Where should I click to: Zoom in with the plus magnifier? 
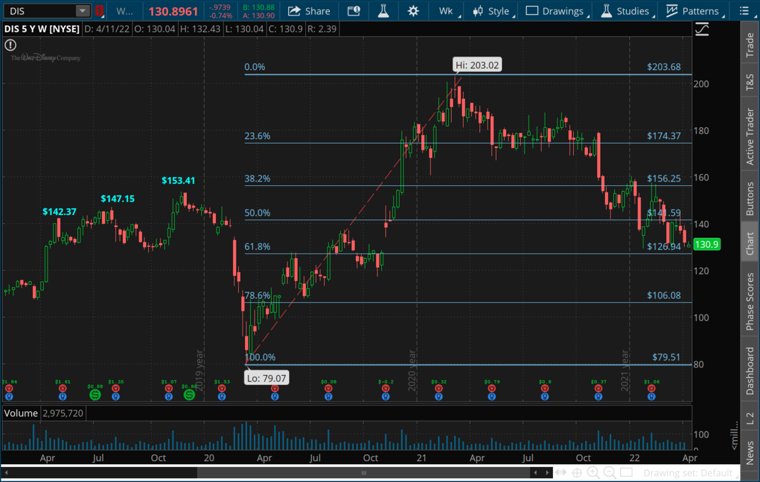(x=593, y=473)
